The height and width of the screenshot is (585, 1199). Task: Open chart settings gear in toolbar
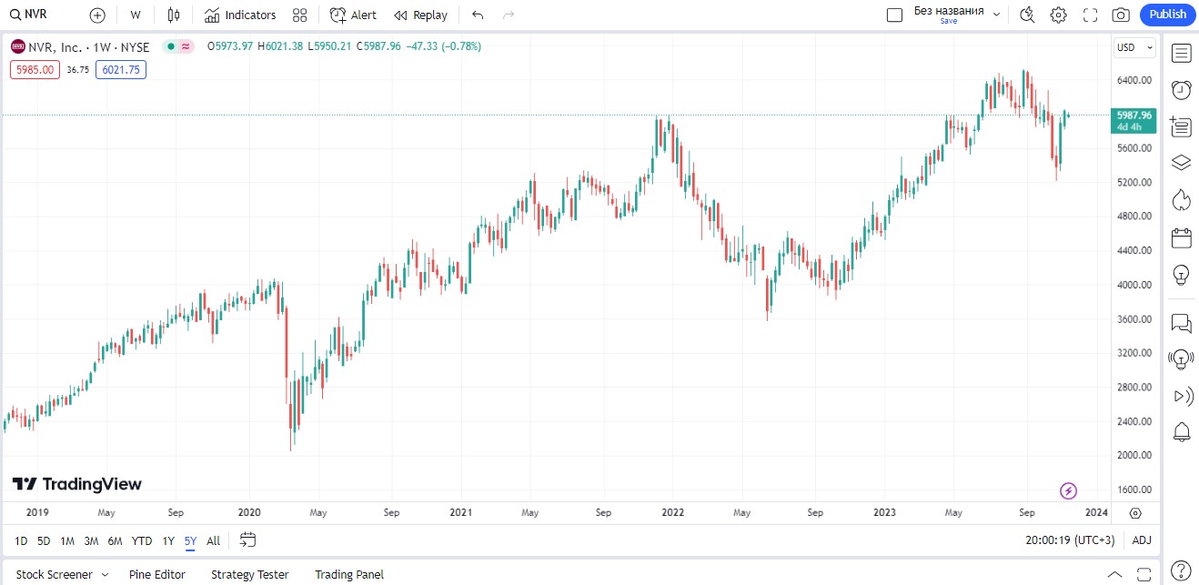coord(1059,15)
